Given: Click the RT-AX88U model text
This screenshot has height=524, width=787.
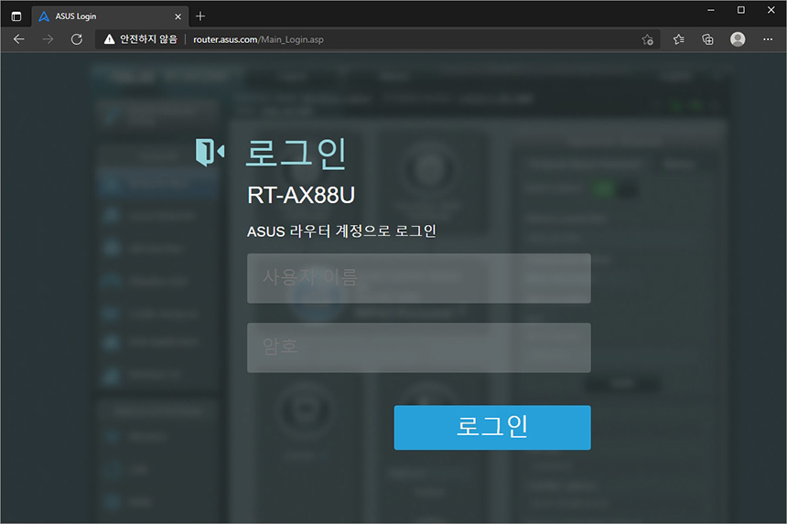Looking at the screenshot, I should [x=301, y=195].
